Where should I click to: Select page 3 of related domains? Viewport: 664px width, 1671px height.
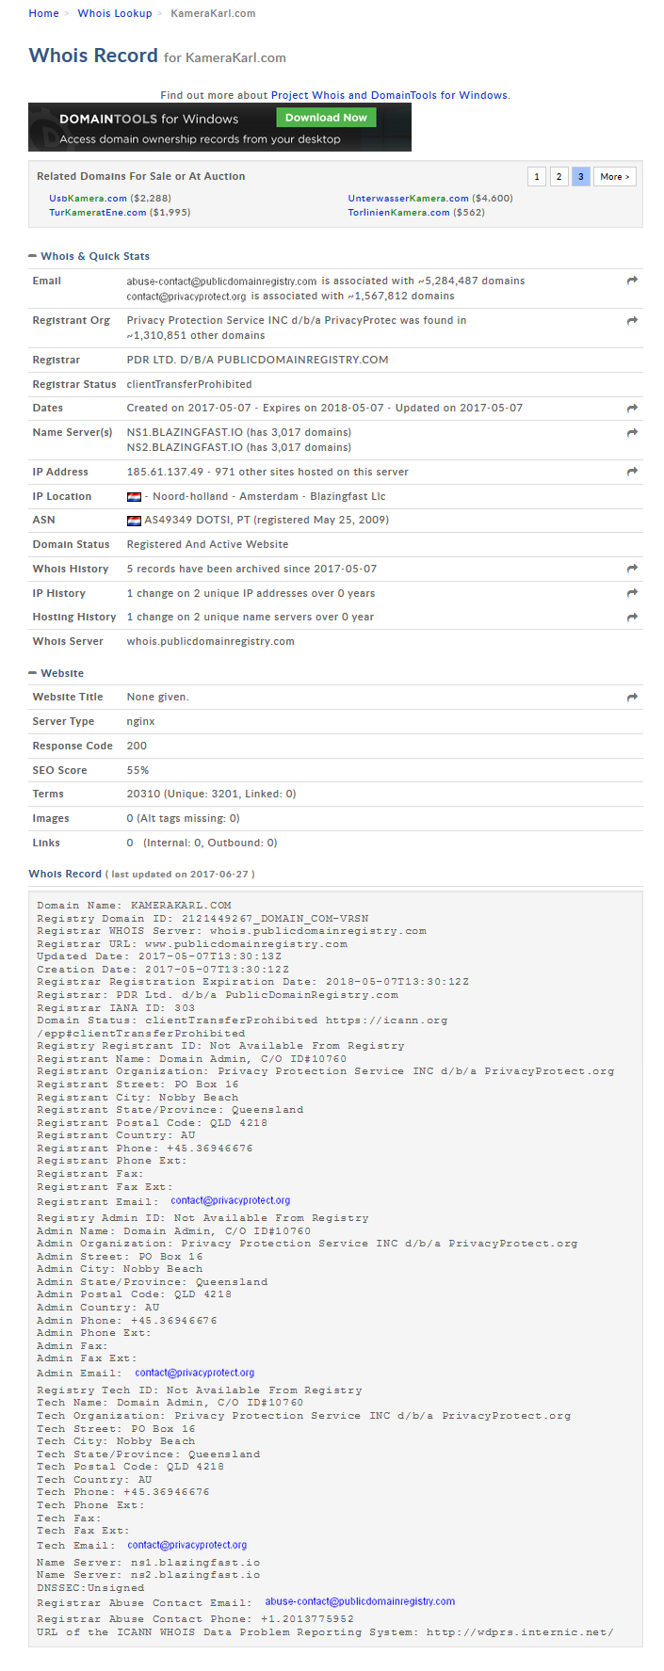tap(581, 177)
